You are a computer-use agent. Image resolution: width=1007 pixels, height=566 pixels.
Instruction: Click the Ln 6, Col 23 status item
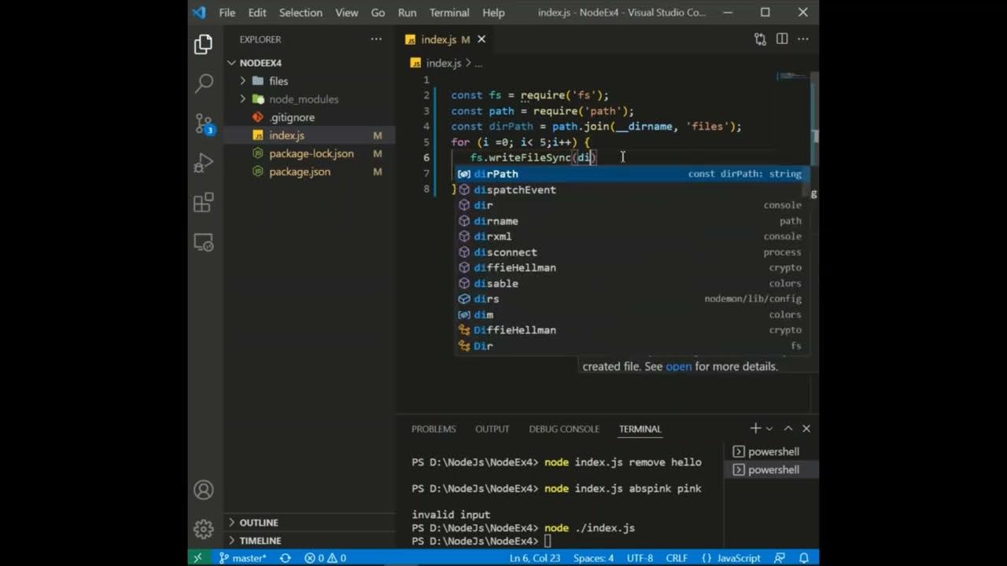click(x=535, y=558)
